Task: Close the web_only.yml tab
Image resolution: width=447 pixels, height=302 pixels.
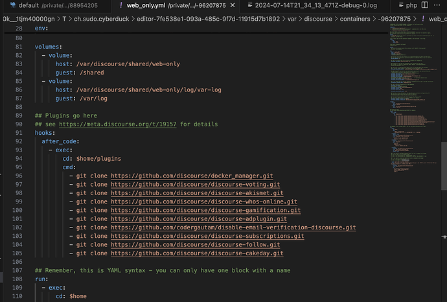Action: click(x=233, y=5)
